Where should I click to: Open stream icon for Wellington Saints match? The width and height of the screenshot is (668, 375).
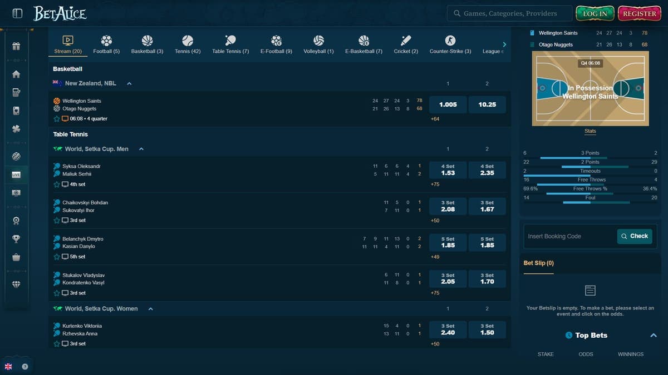pos(65,119)
